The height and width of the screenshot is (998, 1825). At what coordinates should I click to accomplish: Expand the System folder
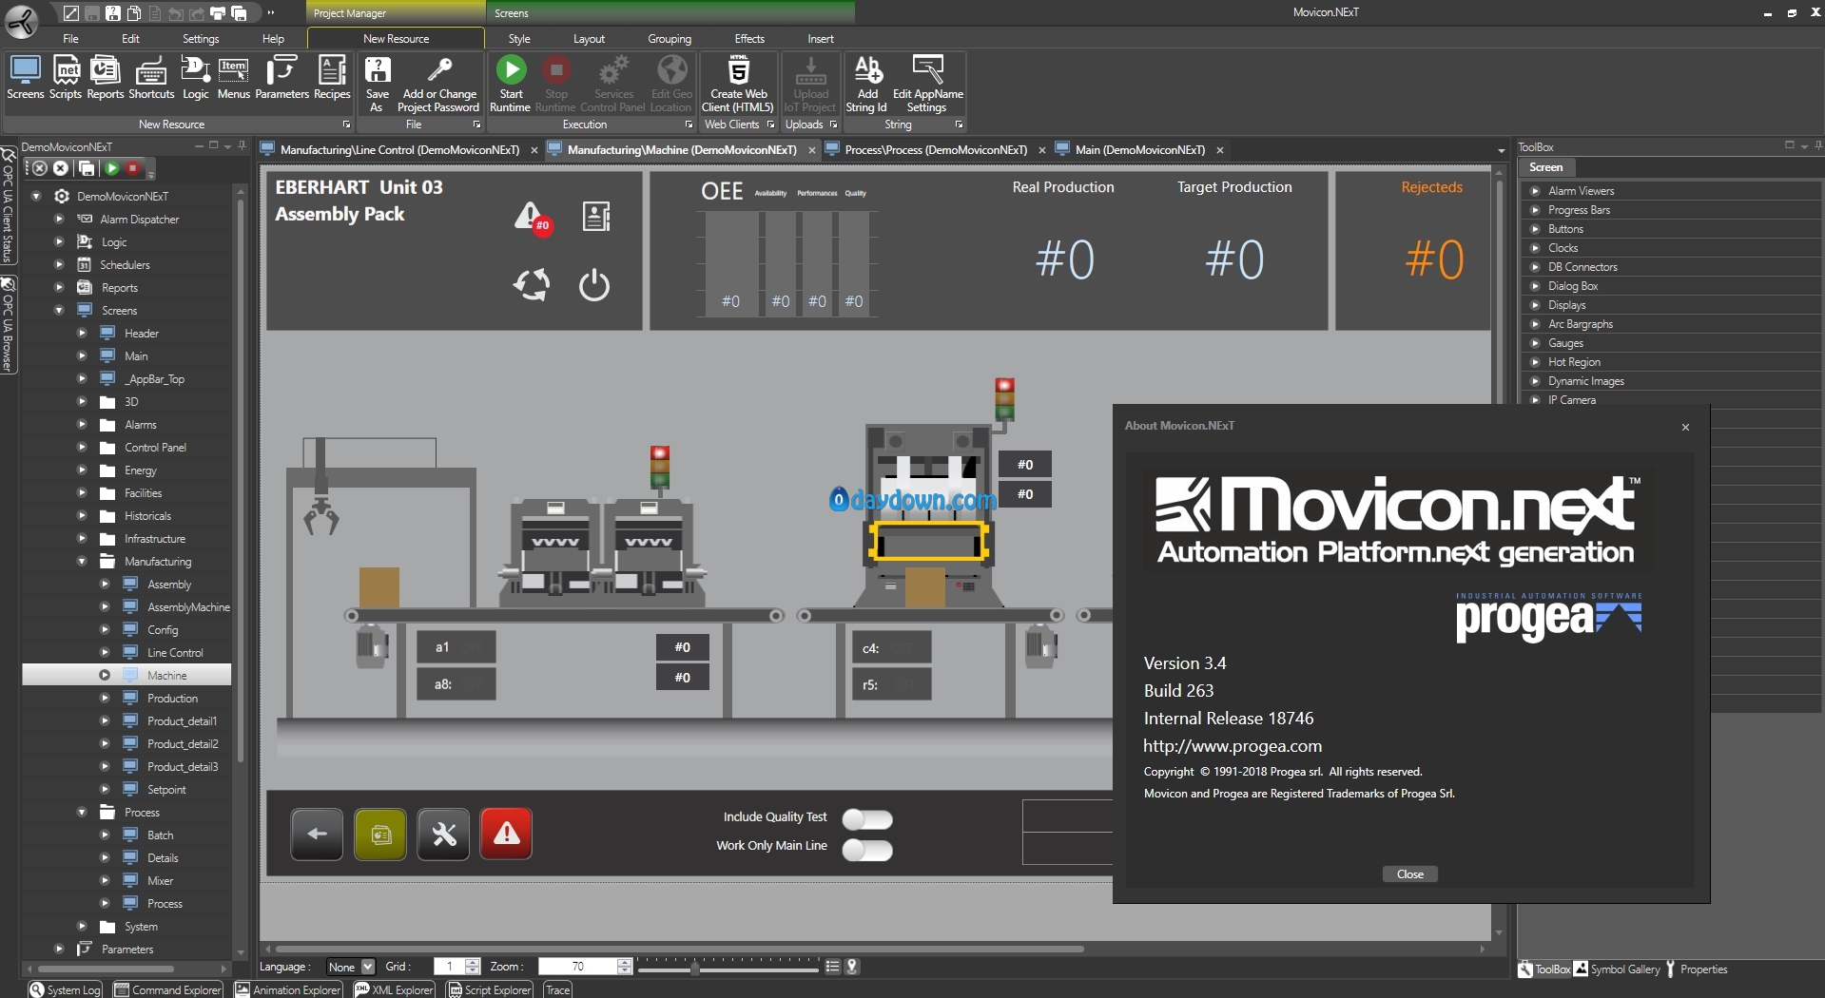click(82, 926)
